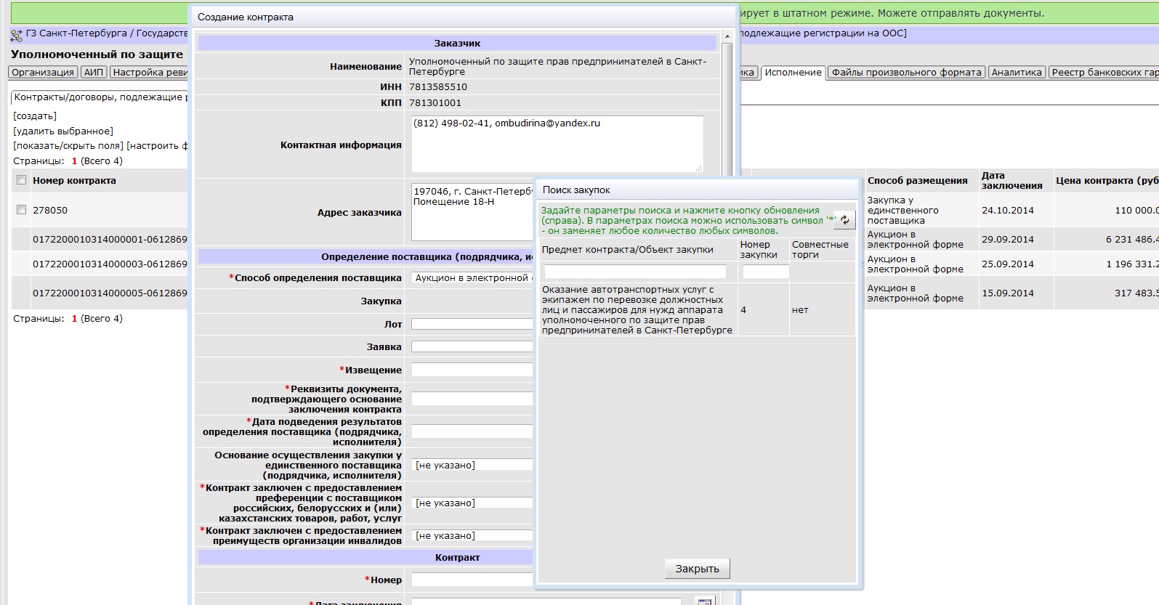1159x605 pixels.
Task: Click the [показать/скрыть поля] link
Action: [x=68, y=146]
